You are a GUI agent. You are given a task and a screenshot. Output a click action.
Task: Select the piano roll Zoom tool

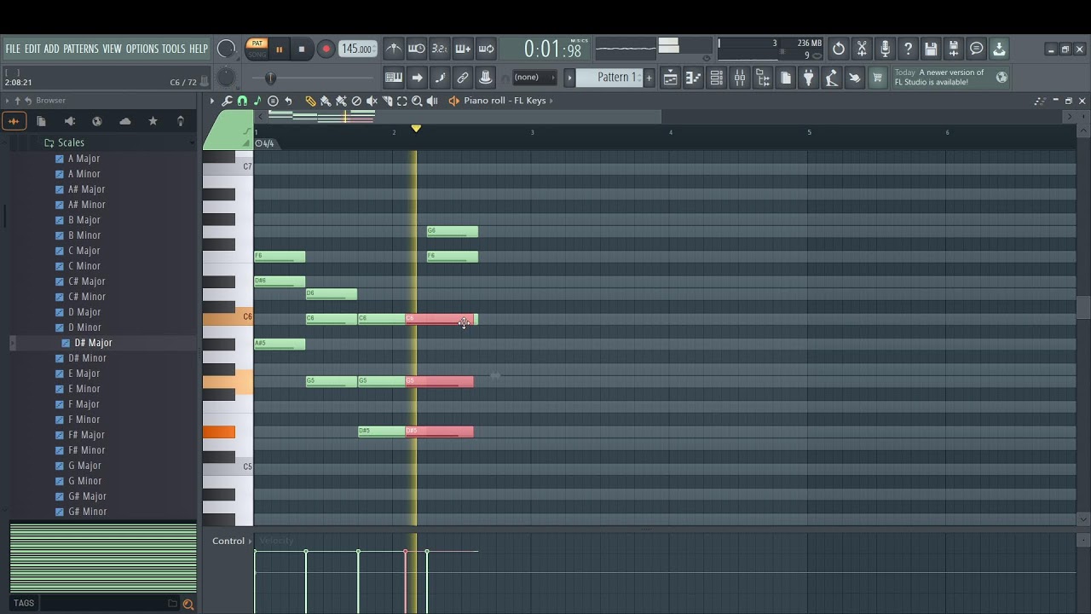tap(417, 101)
